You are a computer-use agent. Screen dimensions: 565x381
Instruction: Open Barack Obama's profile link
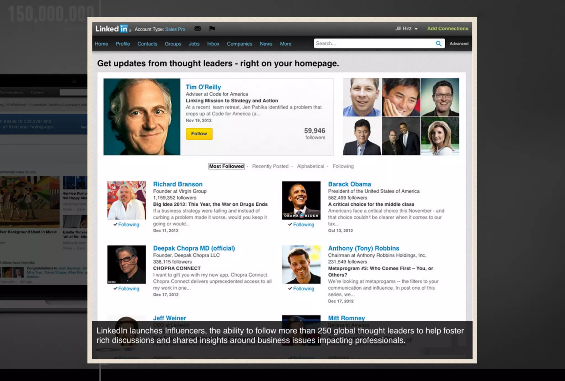[x=349, y=184]
